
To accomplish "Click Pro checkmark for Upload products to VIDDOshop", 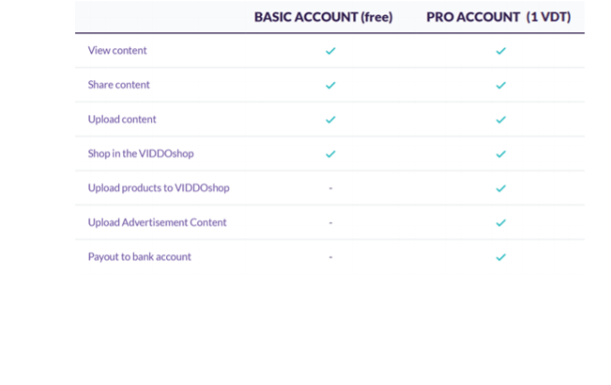I will tap(500, 188).
